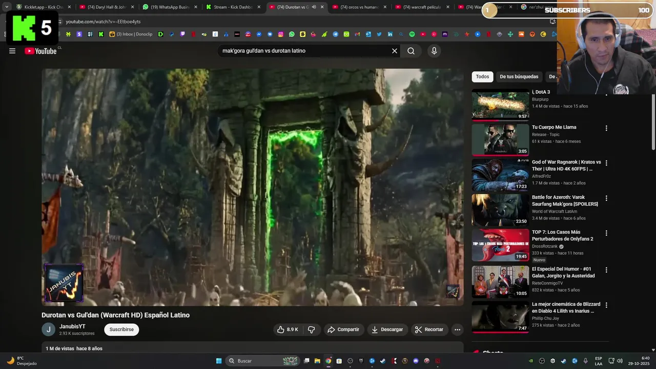The width and height of the screenshot is (656, 369).
Task: Open options for TOP 7 Onlyfans video
Action: (x=606, y=233)
